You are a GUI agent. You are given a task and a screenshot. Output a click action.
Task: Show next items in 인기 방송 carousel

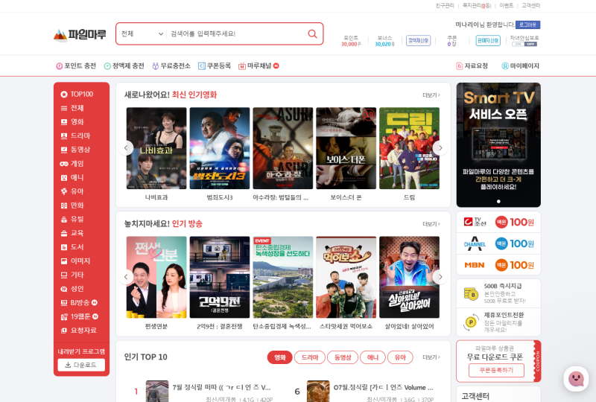click(440, 277)
